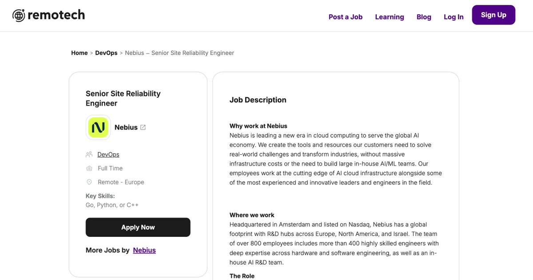Click the briefcase icon beside Full Time

pos(89,168)
